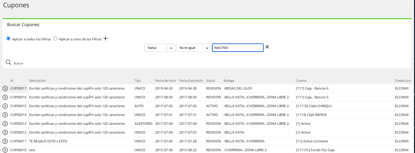
Task: Click expiration date 2015-08-22
Action: [x=188, y=150]
